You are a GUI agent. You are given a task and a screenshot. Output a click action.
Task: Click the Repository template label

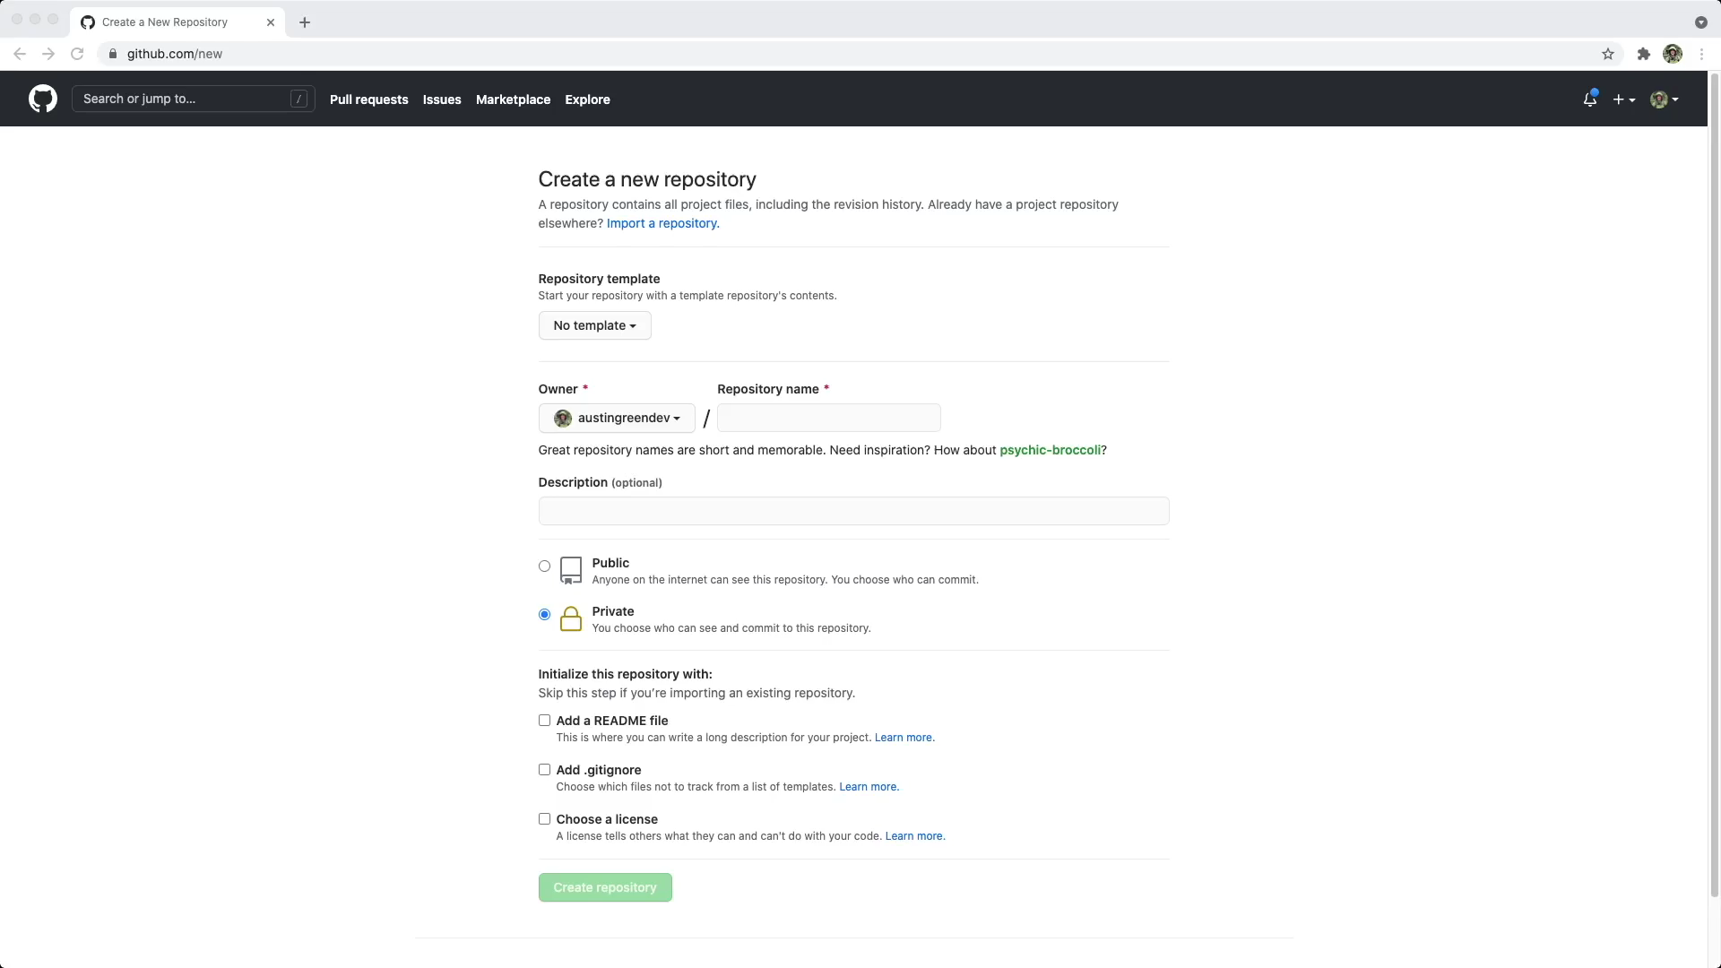(599, 279)
